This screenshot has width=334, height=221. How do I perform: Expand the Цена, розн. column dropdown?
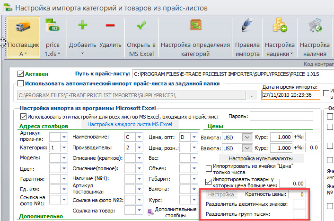click(194, 147)
